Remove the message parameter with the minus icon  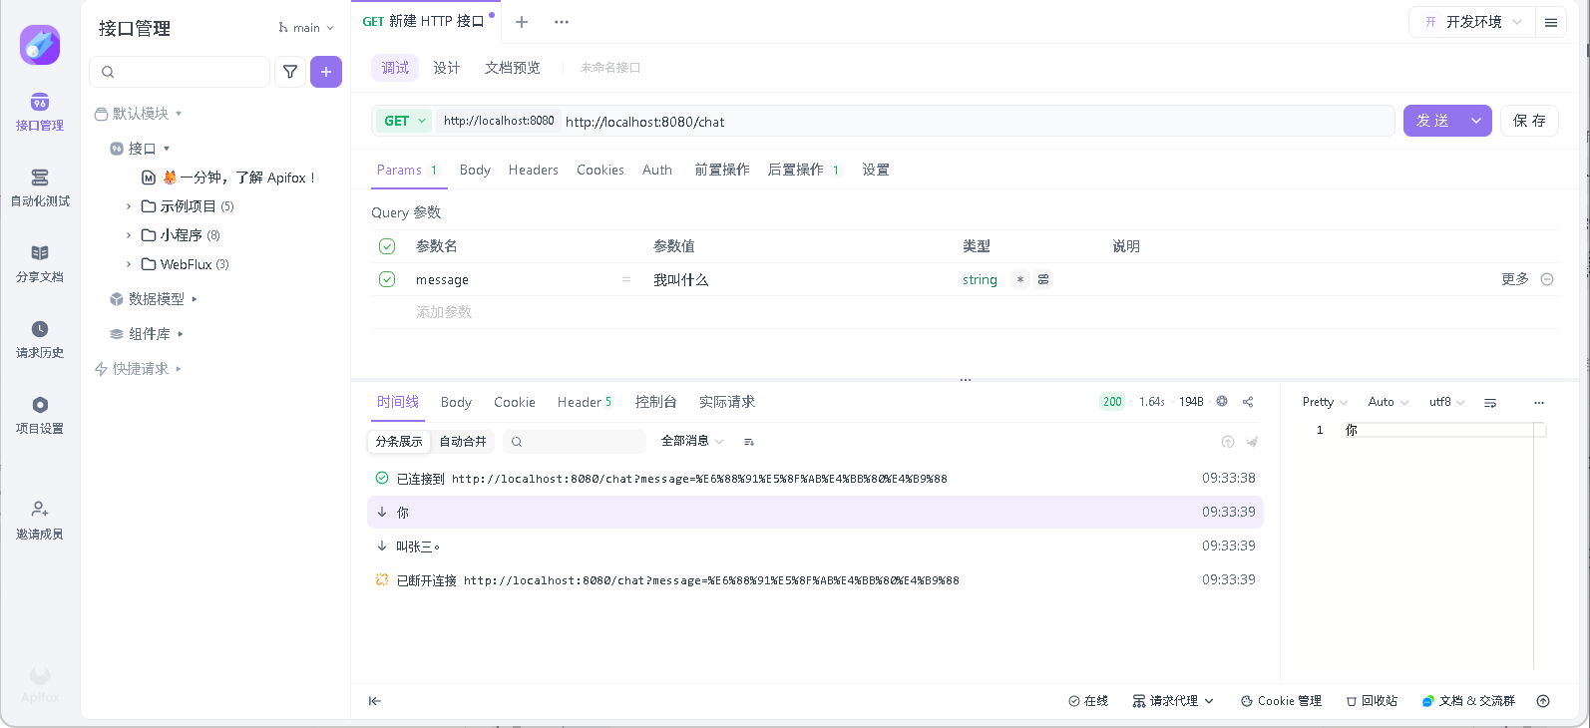pyautogui.click(x=1547, y=279)
